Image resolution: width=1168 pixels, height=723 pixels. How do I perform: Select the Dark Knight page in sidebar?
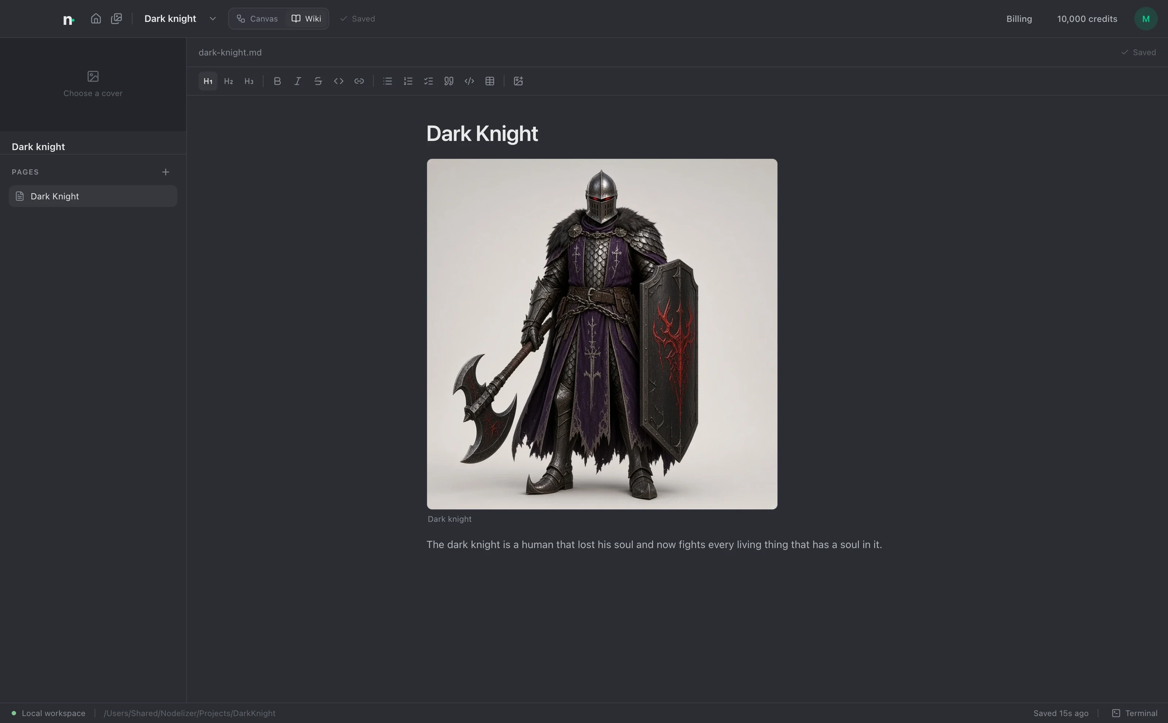pos(93,196)
